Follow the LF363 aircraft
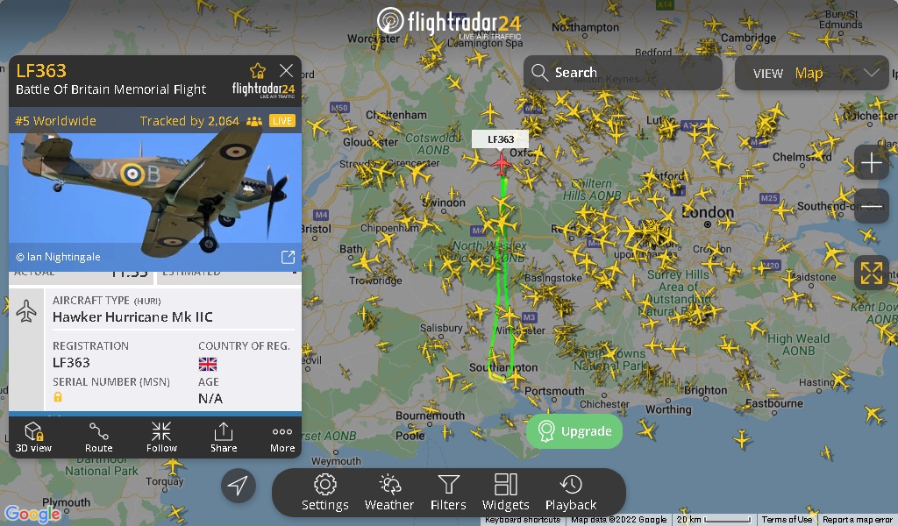The width and height of the screenshot is (898, 526). [x=161, y=437]
